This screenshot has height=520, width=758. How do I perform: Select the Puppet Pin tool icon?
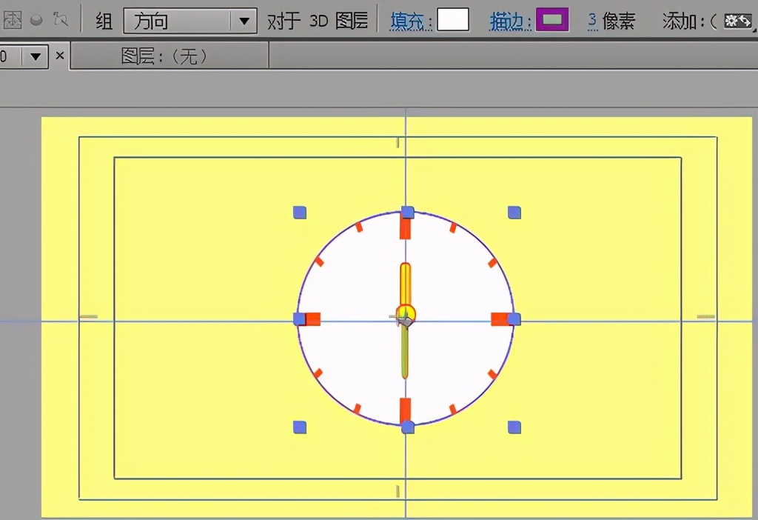click(x=61, y=19)
